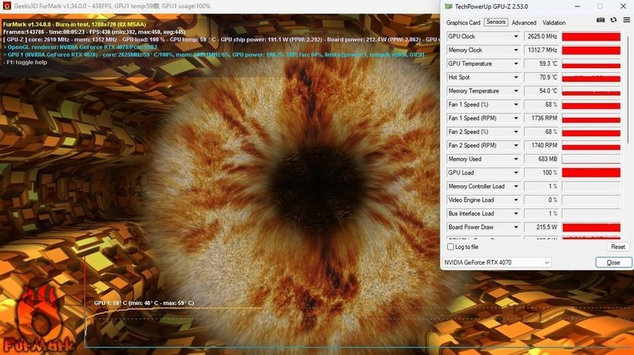This screenshot has width=634, height=355.
Task: Switch to the Graphics Card tab
Action: click(x=463, y=23)
